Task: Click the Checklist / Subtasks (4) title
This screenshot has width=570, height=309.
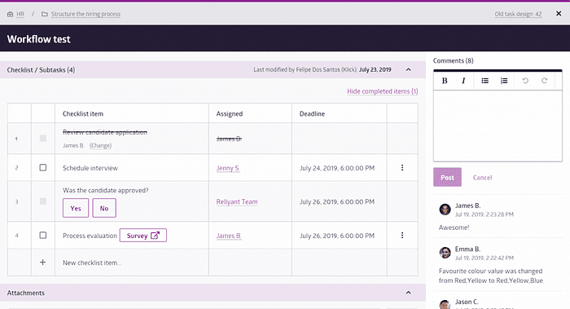Action: pos(41,70)
